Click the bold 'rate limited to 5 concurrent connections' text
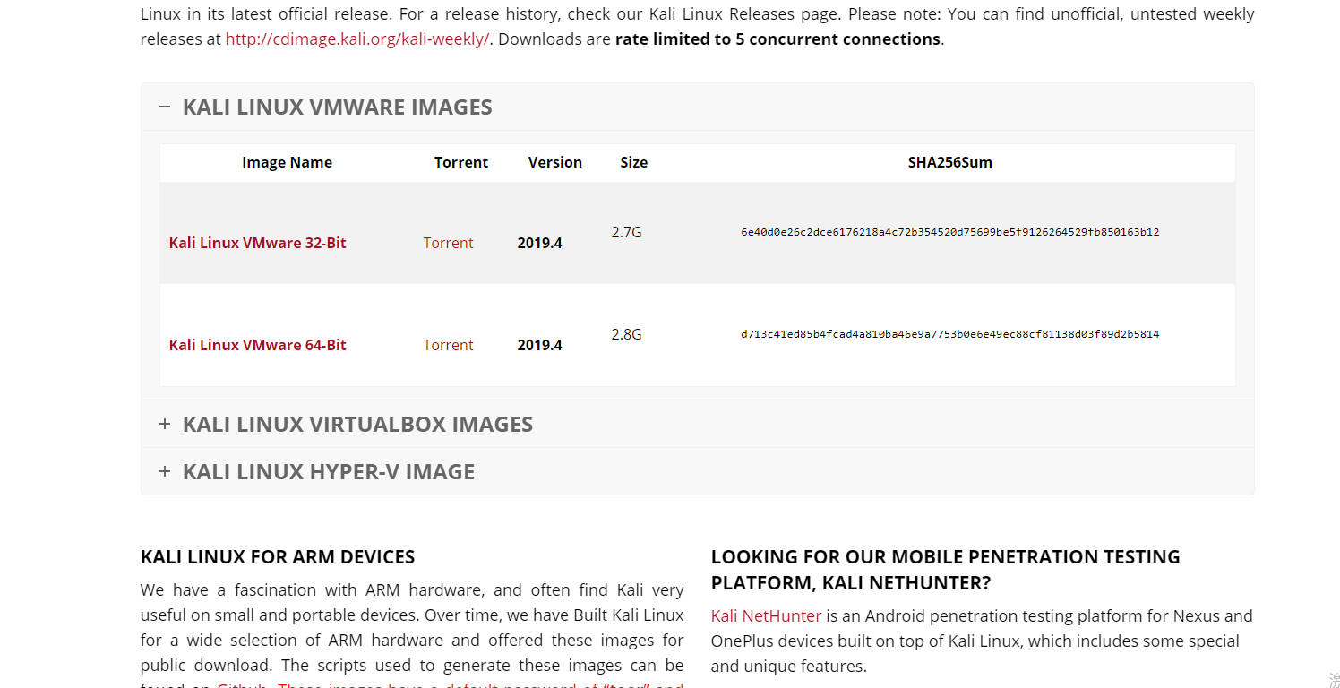This screenshot has height=688, width=1340. [777, 39]
